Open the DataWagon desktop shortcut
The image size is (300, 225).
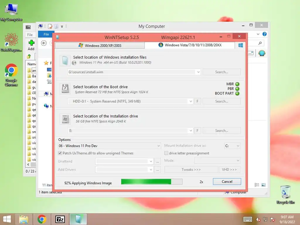[x=11, y=42]
